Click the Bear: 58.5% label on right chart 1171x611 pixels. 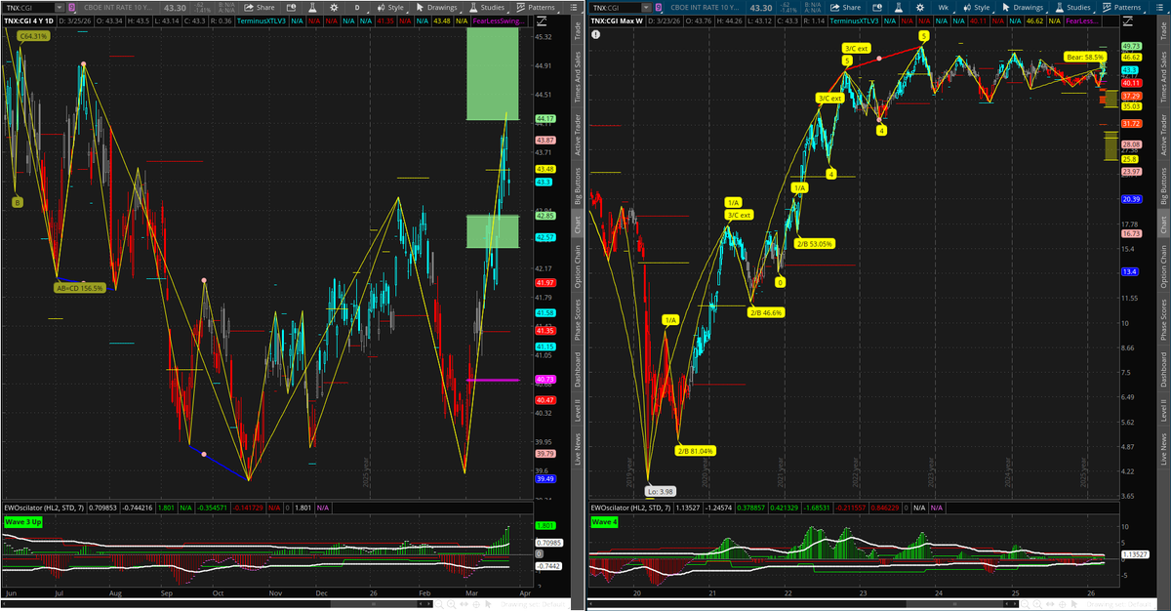(x=1084, y=58)
